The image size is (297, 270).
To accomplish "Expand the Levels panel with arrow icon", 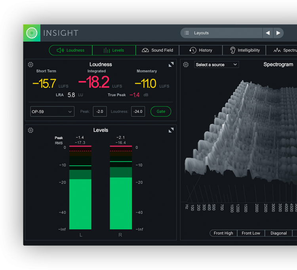I will (171, 130).
